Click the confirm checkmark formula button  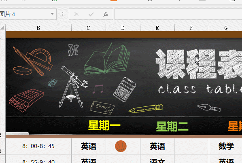[91, 14]
